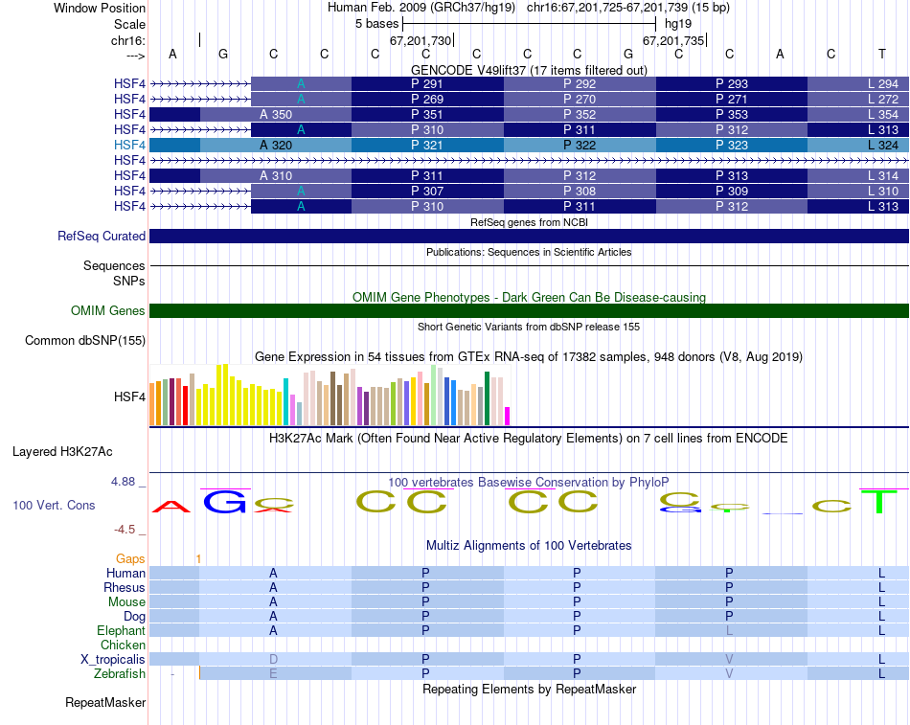Click the H3K27Ac Mark track title

[529, 439]
